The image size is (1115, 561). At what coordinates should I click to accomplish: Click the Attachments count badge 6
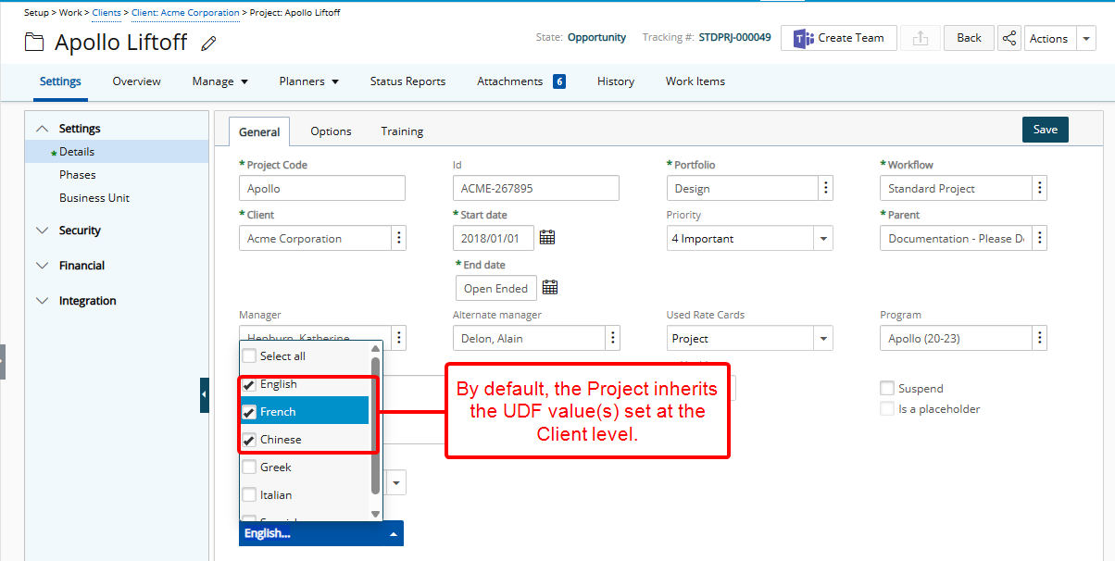(559, 81)
